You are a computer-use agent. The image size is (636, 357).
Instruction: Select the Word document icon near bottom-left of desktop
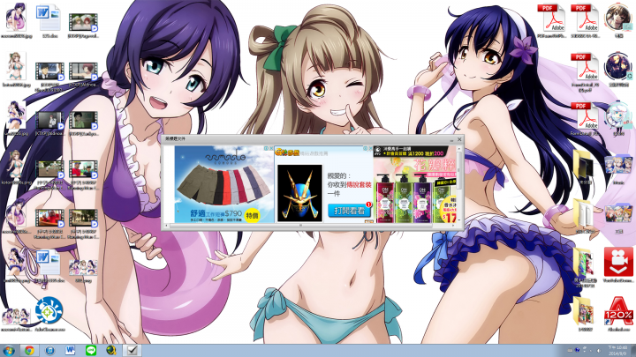point(49,265)
